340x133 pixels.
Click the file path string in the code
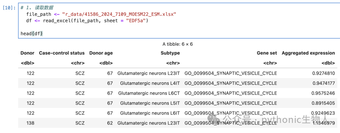119,14
